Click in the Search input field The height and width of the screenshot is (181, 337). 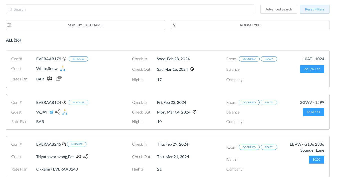(x=130, y=9)
